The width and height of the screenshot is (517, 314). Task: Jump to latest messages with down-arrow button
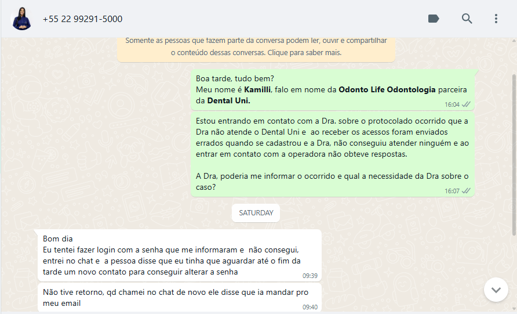point(496,290)
